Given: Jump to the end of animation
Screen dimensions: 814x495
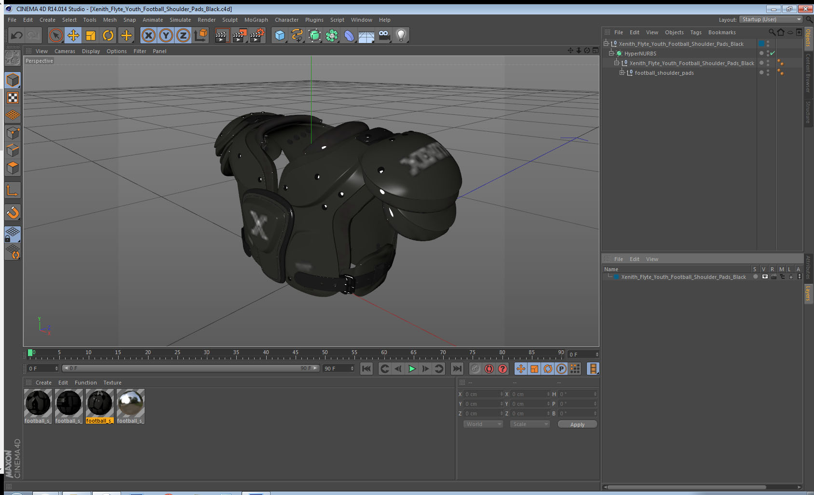Looking at the screenshot, I should (x=457, y=369).
